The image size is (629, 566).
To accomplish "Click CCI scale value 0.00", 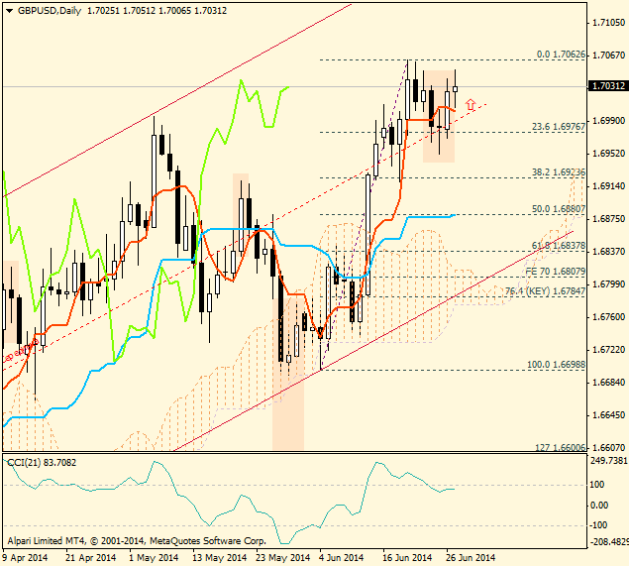I will coord(599,506).
